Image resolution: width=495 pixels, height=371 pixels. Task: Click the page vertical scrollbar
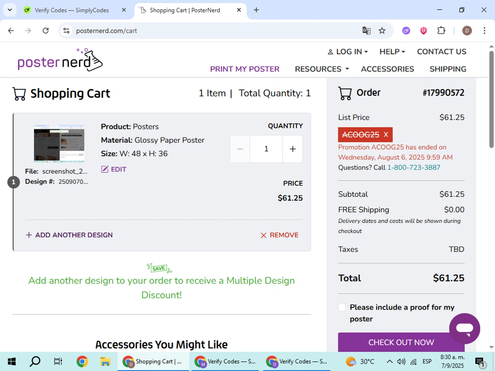491,99
